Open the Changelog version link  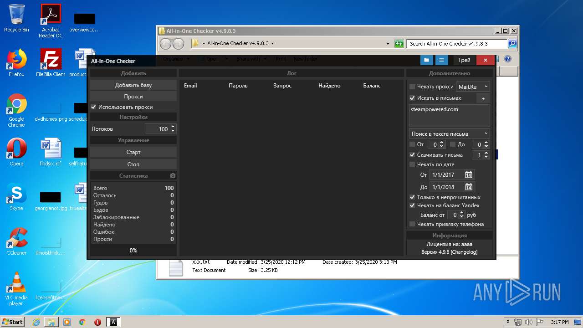[464, 252]
